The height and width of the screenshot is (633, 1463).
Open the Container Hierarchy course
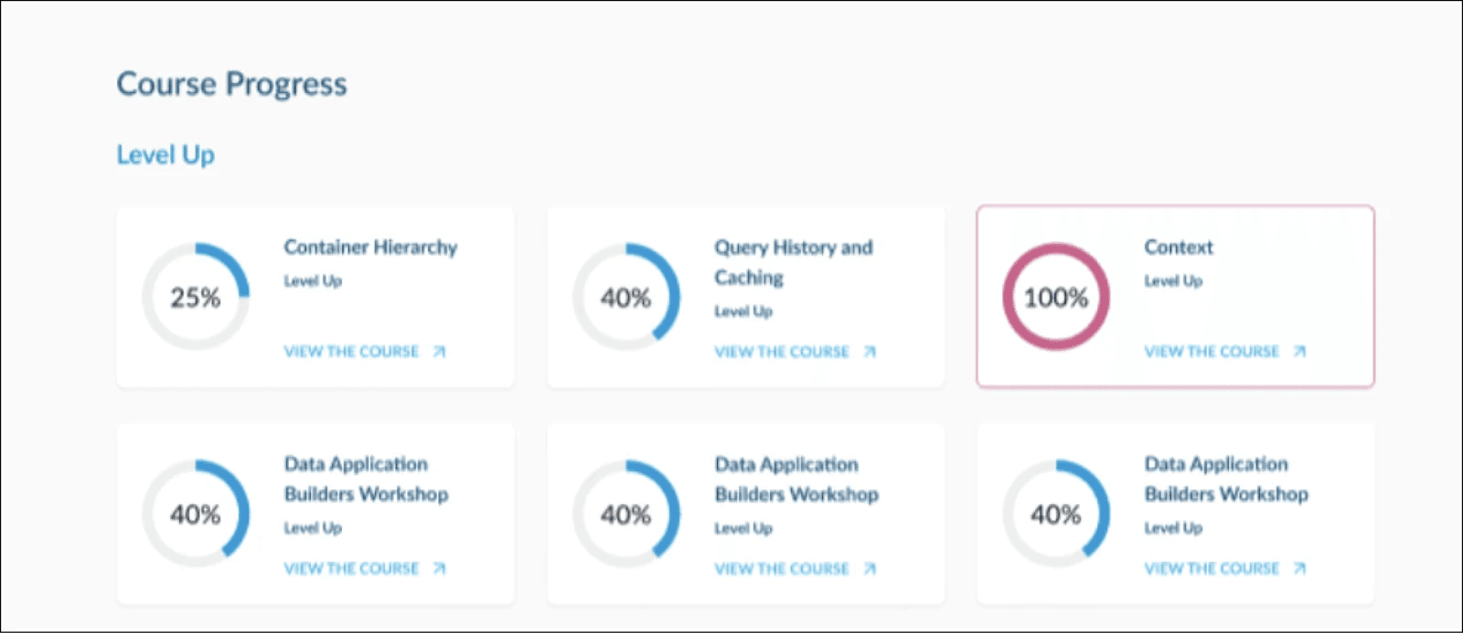tap(352, 352)
